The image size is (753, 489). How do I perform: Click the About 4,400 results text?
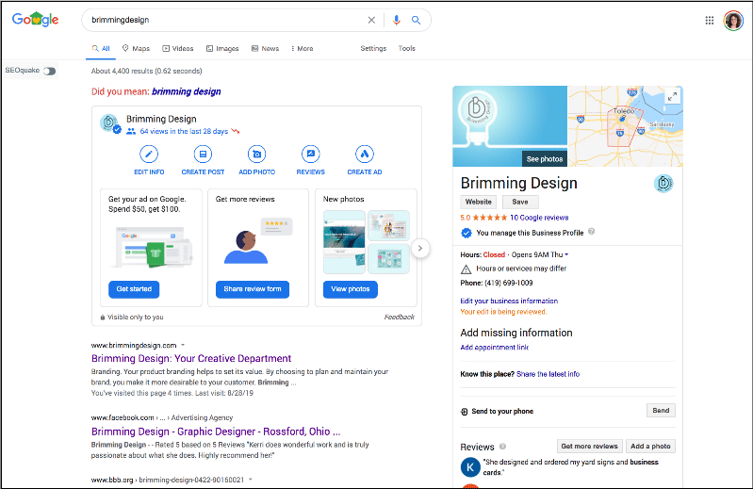[x=146, y=71]
